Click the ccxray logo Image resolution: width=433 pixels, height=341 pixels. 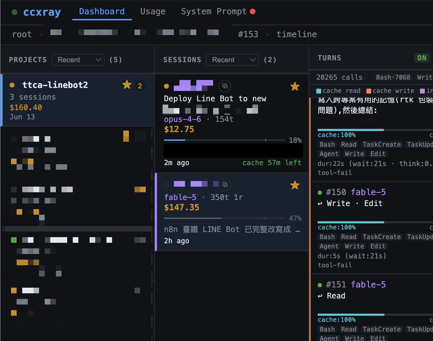point(42,12)
